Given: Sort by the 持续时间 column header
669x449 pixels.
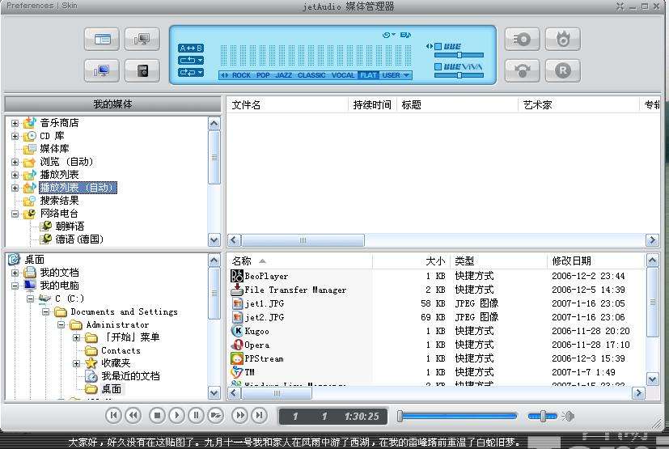Looking at the screenshot, I should point(372,105).
